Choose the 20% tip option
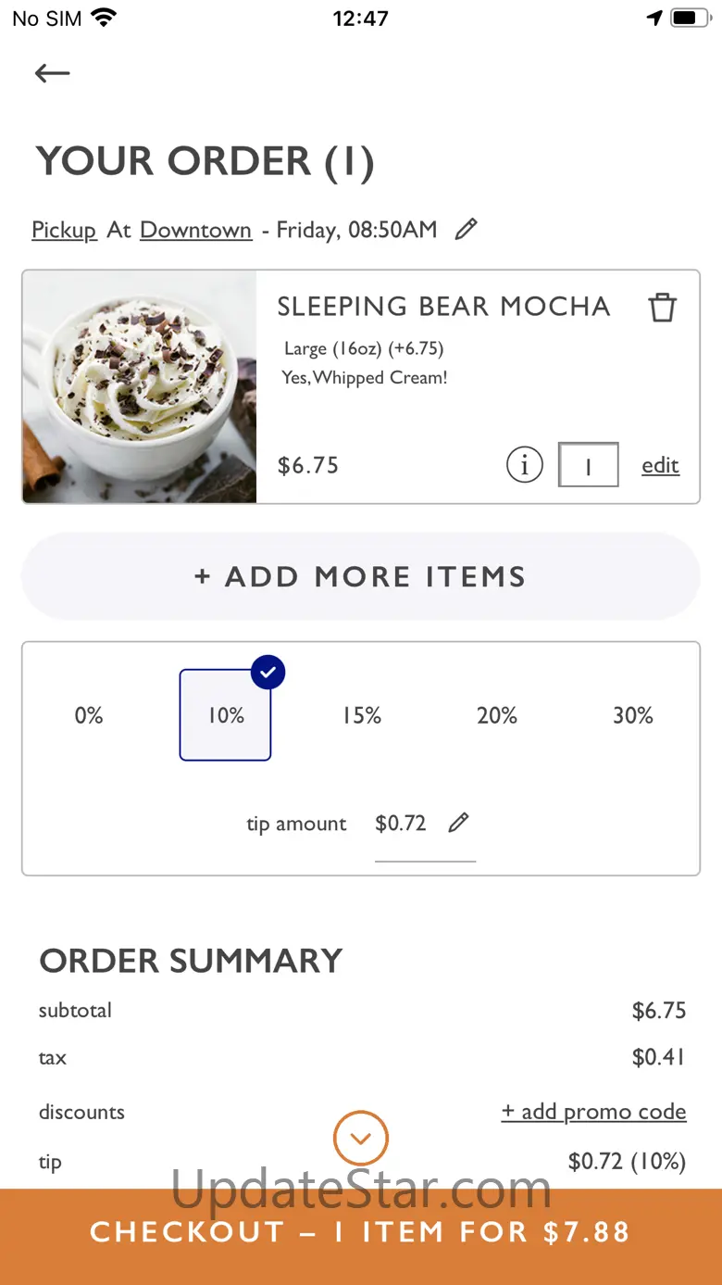722x1285 pixels. click(x=497, y=715)
